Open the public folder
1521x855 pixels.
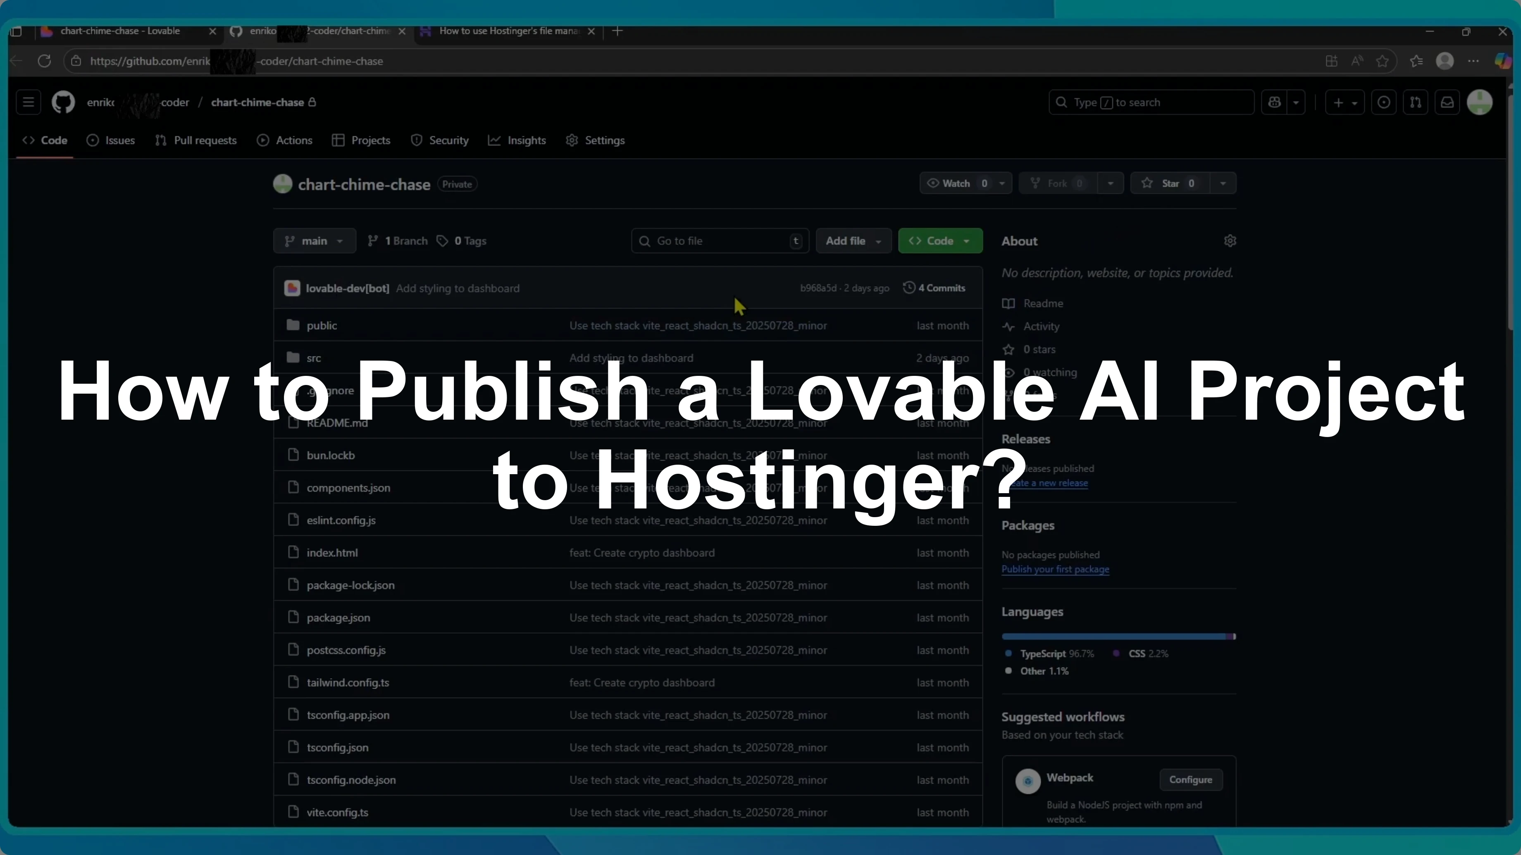(x=322, y=326)
